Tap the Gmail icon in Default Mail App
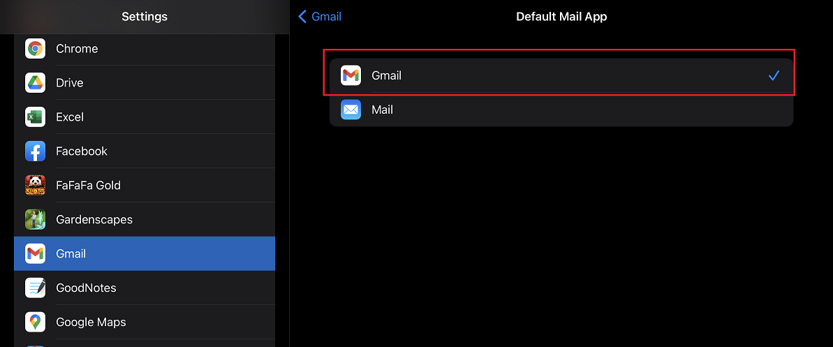Screen dimensions: 833x347 tap(351, 75)
